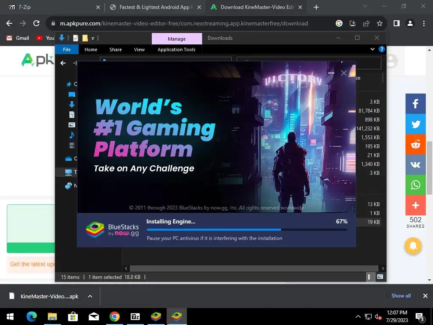Click the address bar URL field
Viewport: 433px width, 325px height.
click(184, 24)
